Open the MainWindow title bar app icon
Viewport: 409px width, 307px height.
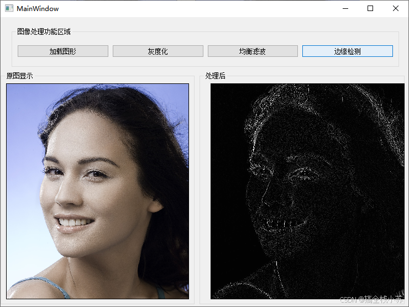coord(9,9)
